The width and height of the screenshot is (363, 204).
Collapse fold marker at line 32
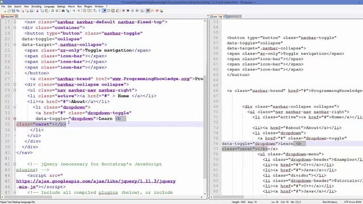coord(15,107)
